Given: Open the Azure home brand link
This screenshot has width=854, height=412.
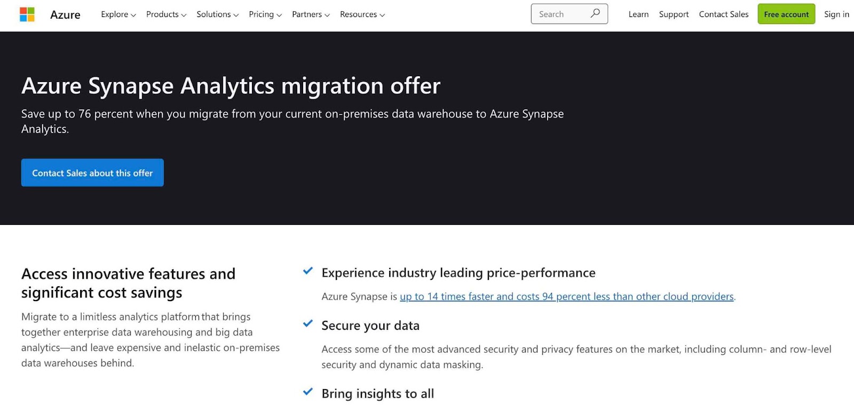Looking at the screenshot, I should point(65,14).
